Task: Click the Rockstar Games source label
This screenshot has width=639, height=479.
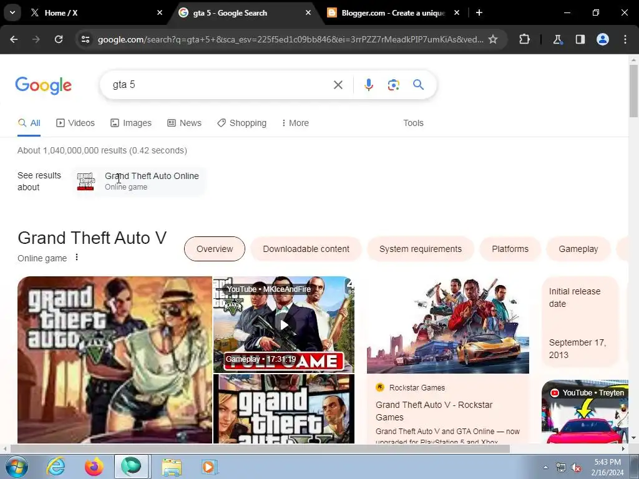Action: point(417,388)
